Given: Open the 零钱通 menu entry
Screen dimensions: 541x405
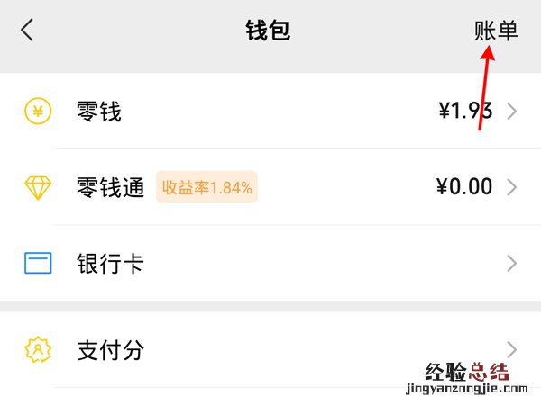Looking at the screenshot, I should click(x=110, y=187).
